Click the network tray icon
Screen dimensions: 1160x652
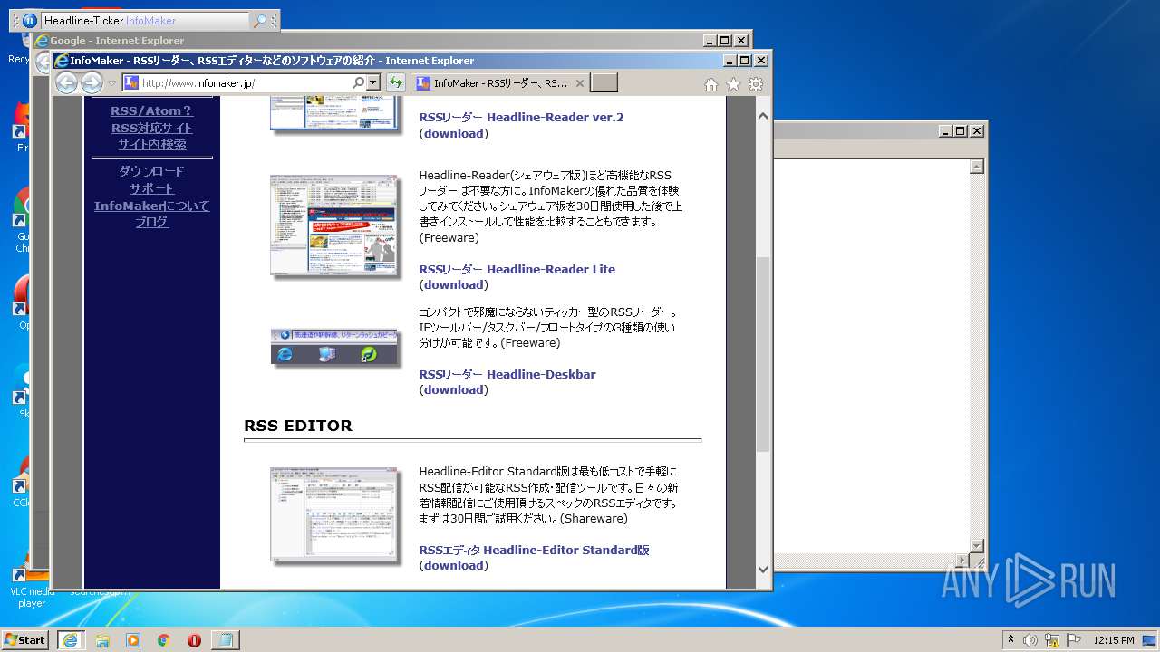point(1052,640)
